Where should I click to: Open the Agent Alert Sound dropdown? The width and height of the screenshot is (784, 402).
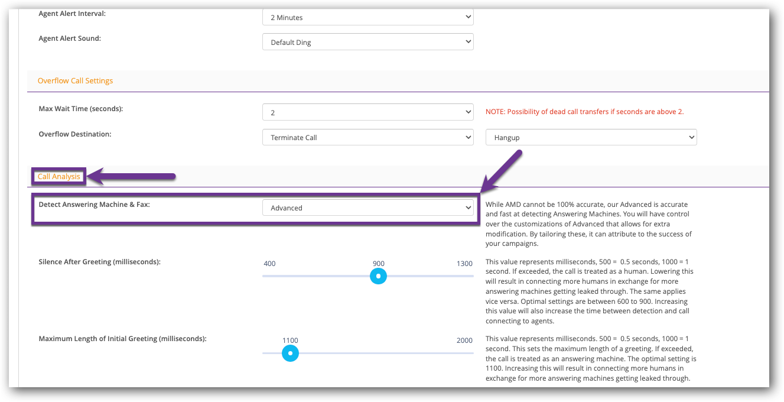point(367,42)
